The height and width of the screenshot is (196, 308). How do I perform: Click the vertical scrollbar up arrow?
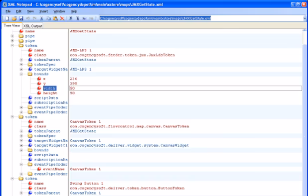click(x=305, y=30)
